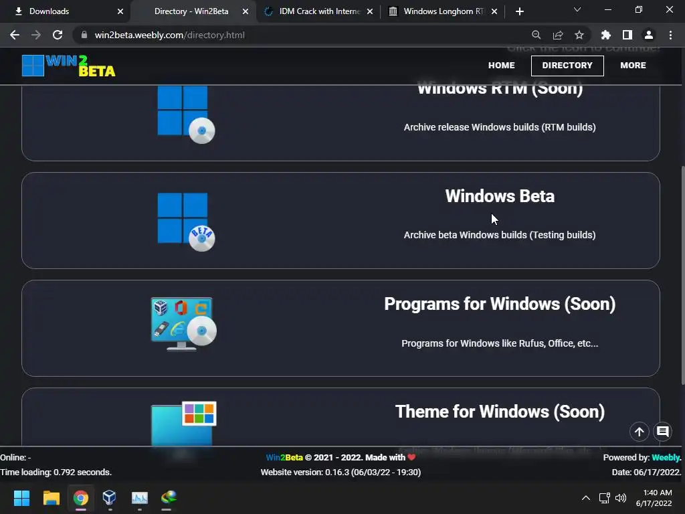Viewport: 685px width, 514px height.
Task: Click the Theme for Windows icon
Action: (x=183, y=424)
